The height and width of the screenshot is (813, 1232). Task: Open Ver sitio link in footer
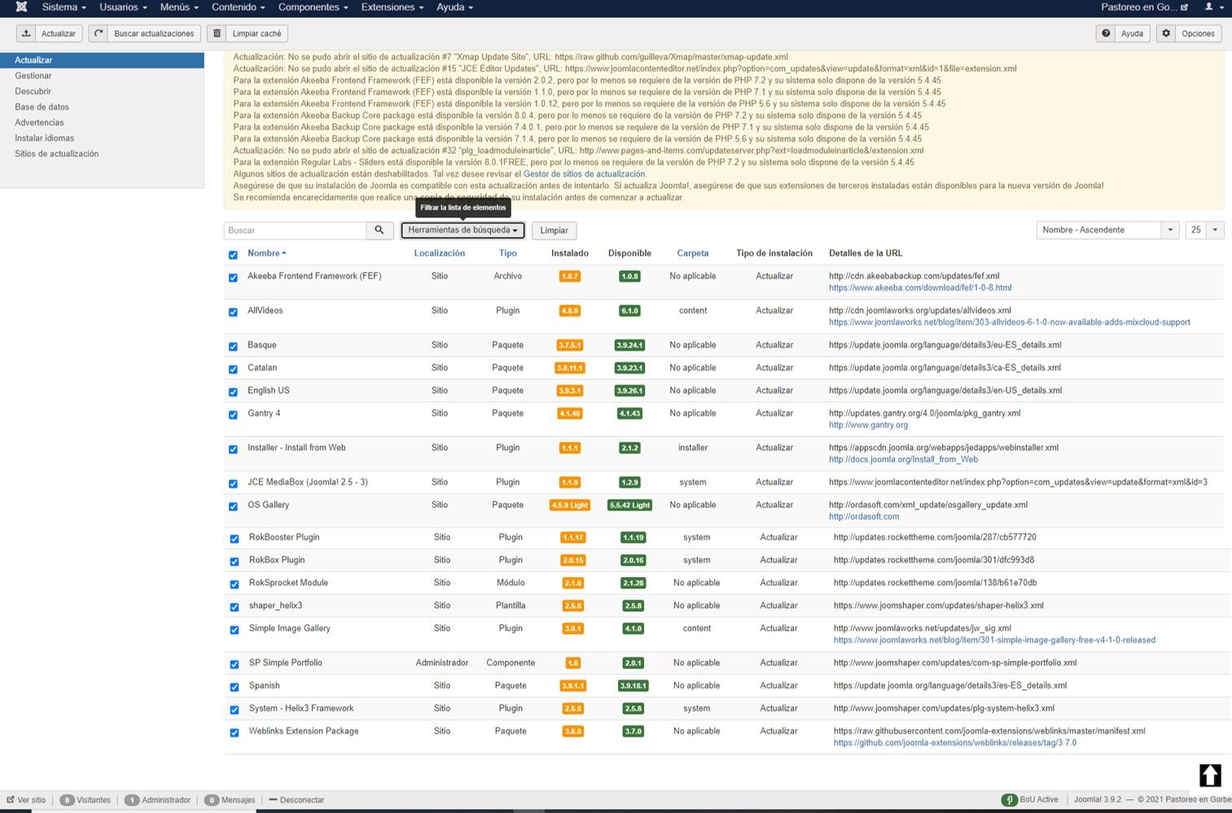[x=26, y=800]
